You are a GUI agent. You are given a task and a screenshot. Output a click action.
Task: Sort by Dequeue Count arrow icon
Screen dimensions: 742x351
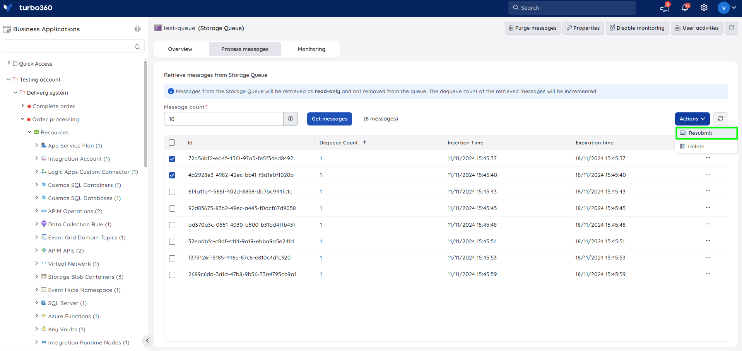pyautogui.click(x=364, y=142)
